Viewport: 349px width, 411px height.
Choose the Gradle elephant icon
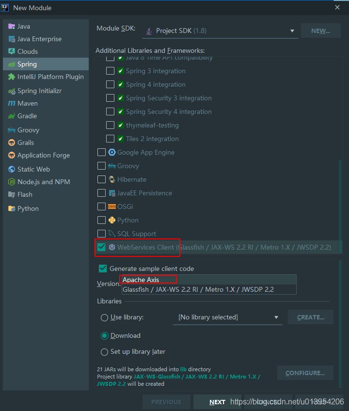[x=12, y=116]
